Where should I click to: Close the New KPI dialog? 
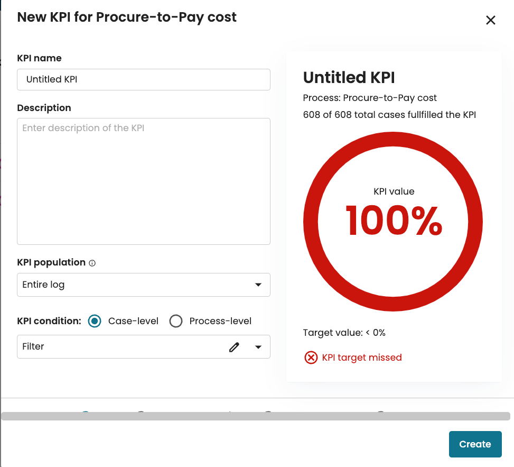click(490, 21)
